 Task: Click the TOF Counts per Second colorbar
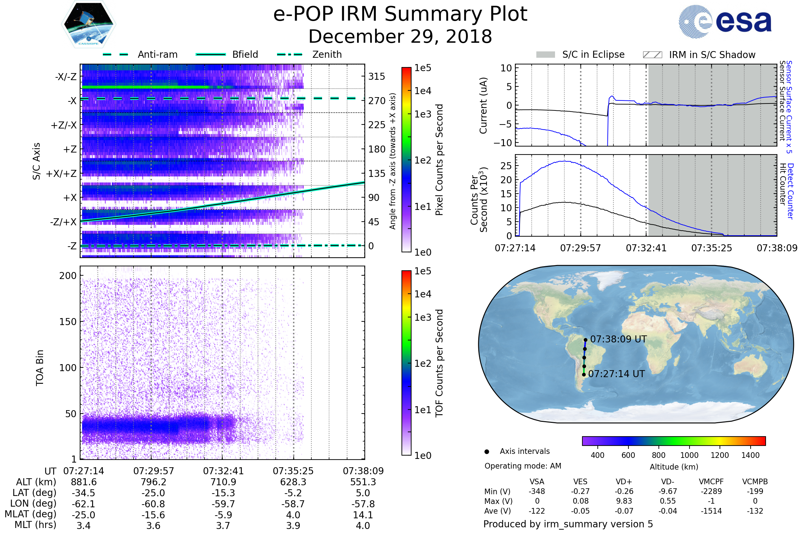click(x=406, y=363)
